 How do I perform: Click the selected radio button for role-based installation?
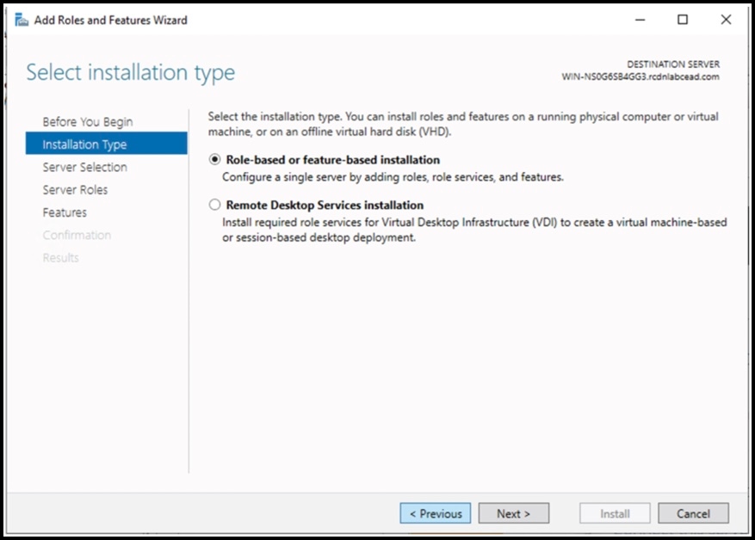[214, 160]
